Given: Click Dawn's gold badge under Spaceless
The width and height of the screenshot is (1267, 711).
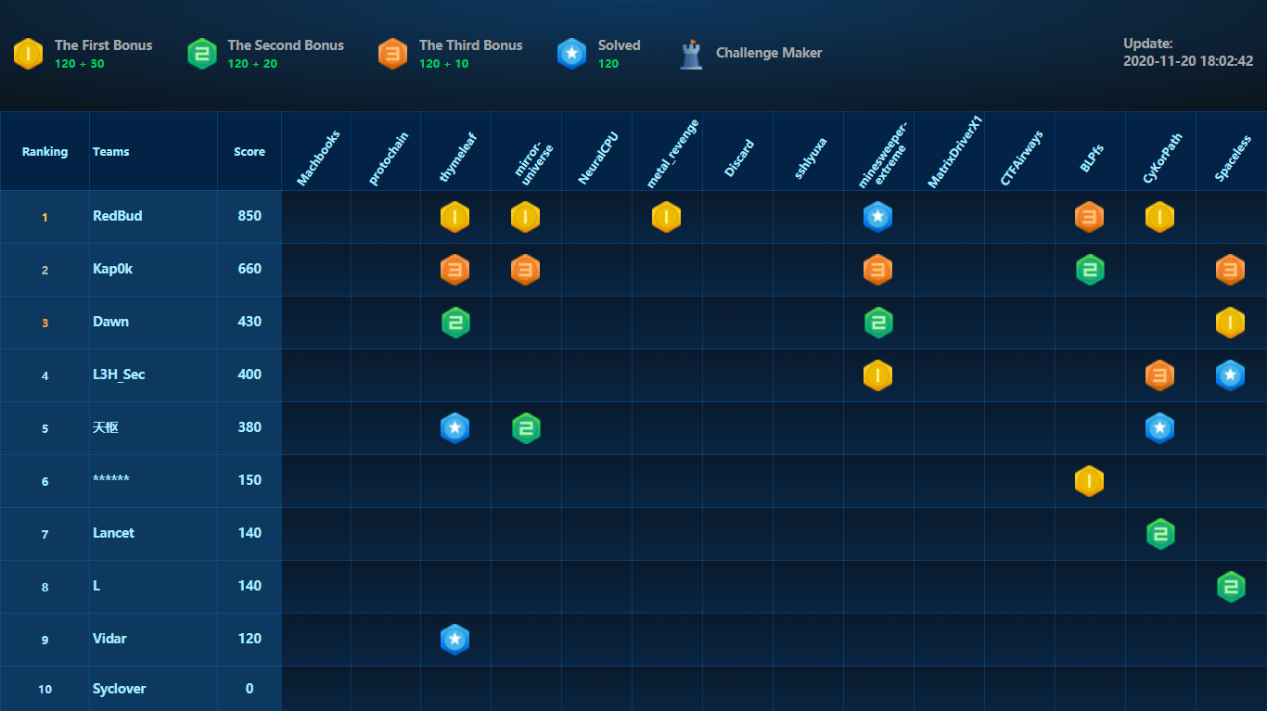Looking at the screenshot, I should [1230, 323].
